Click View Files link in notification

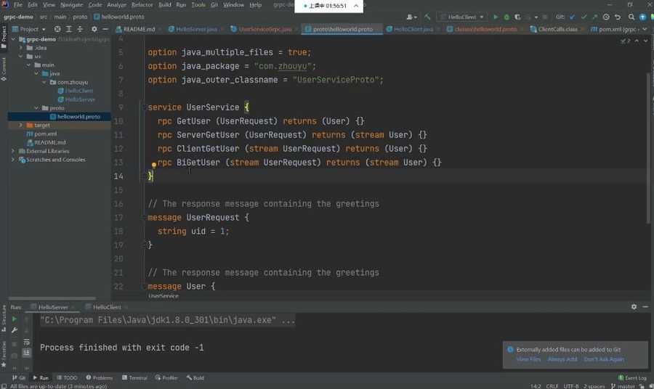point(528,359)
